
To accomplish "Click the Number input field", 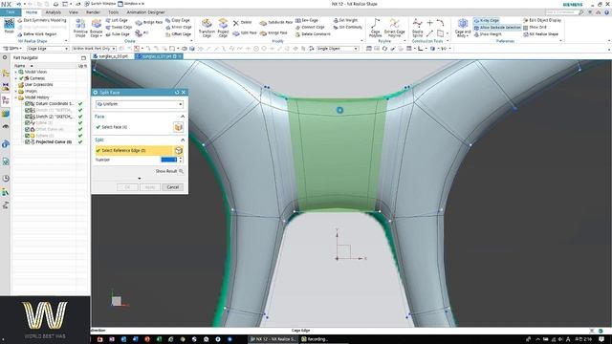I will 168,160.
